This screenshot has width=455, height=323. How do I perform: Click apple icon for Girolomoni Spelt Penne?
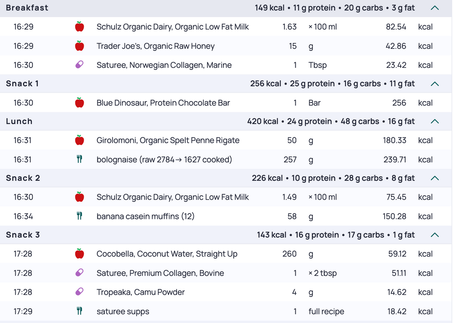tap(79, 140)
